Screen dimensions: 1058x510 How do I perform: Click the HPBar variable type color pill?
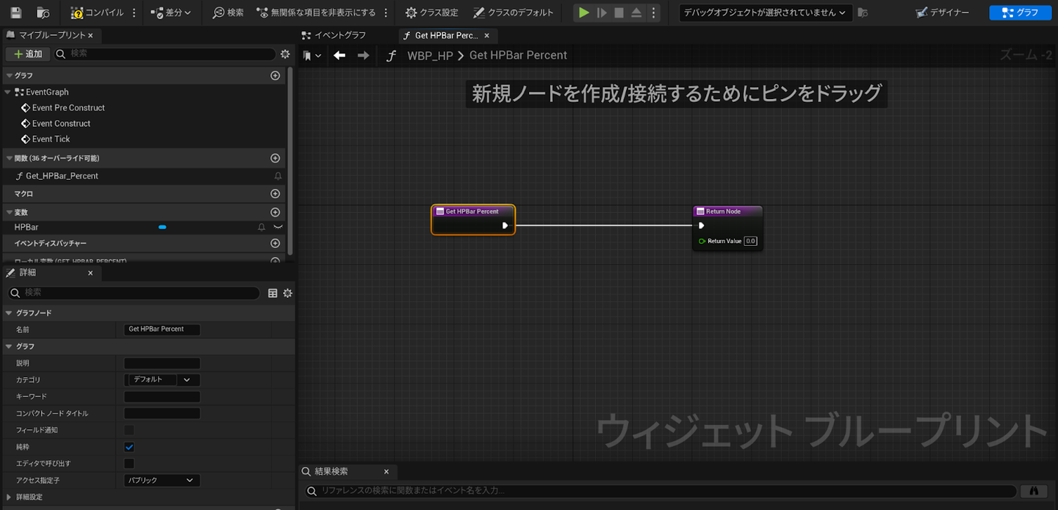pyautogui.click(x=162, y=227)
